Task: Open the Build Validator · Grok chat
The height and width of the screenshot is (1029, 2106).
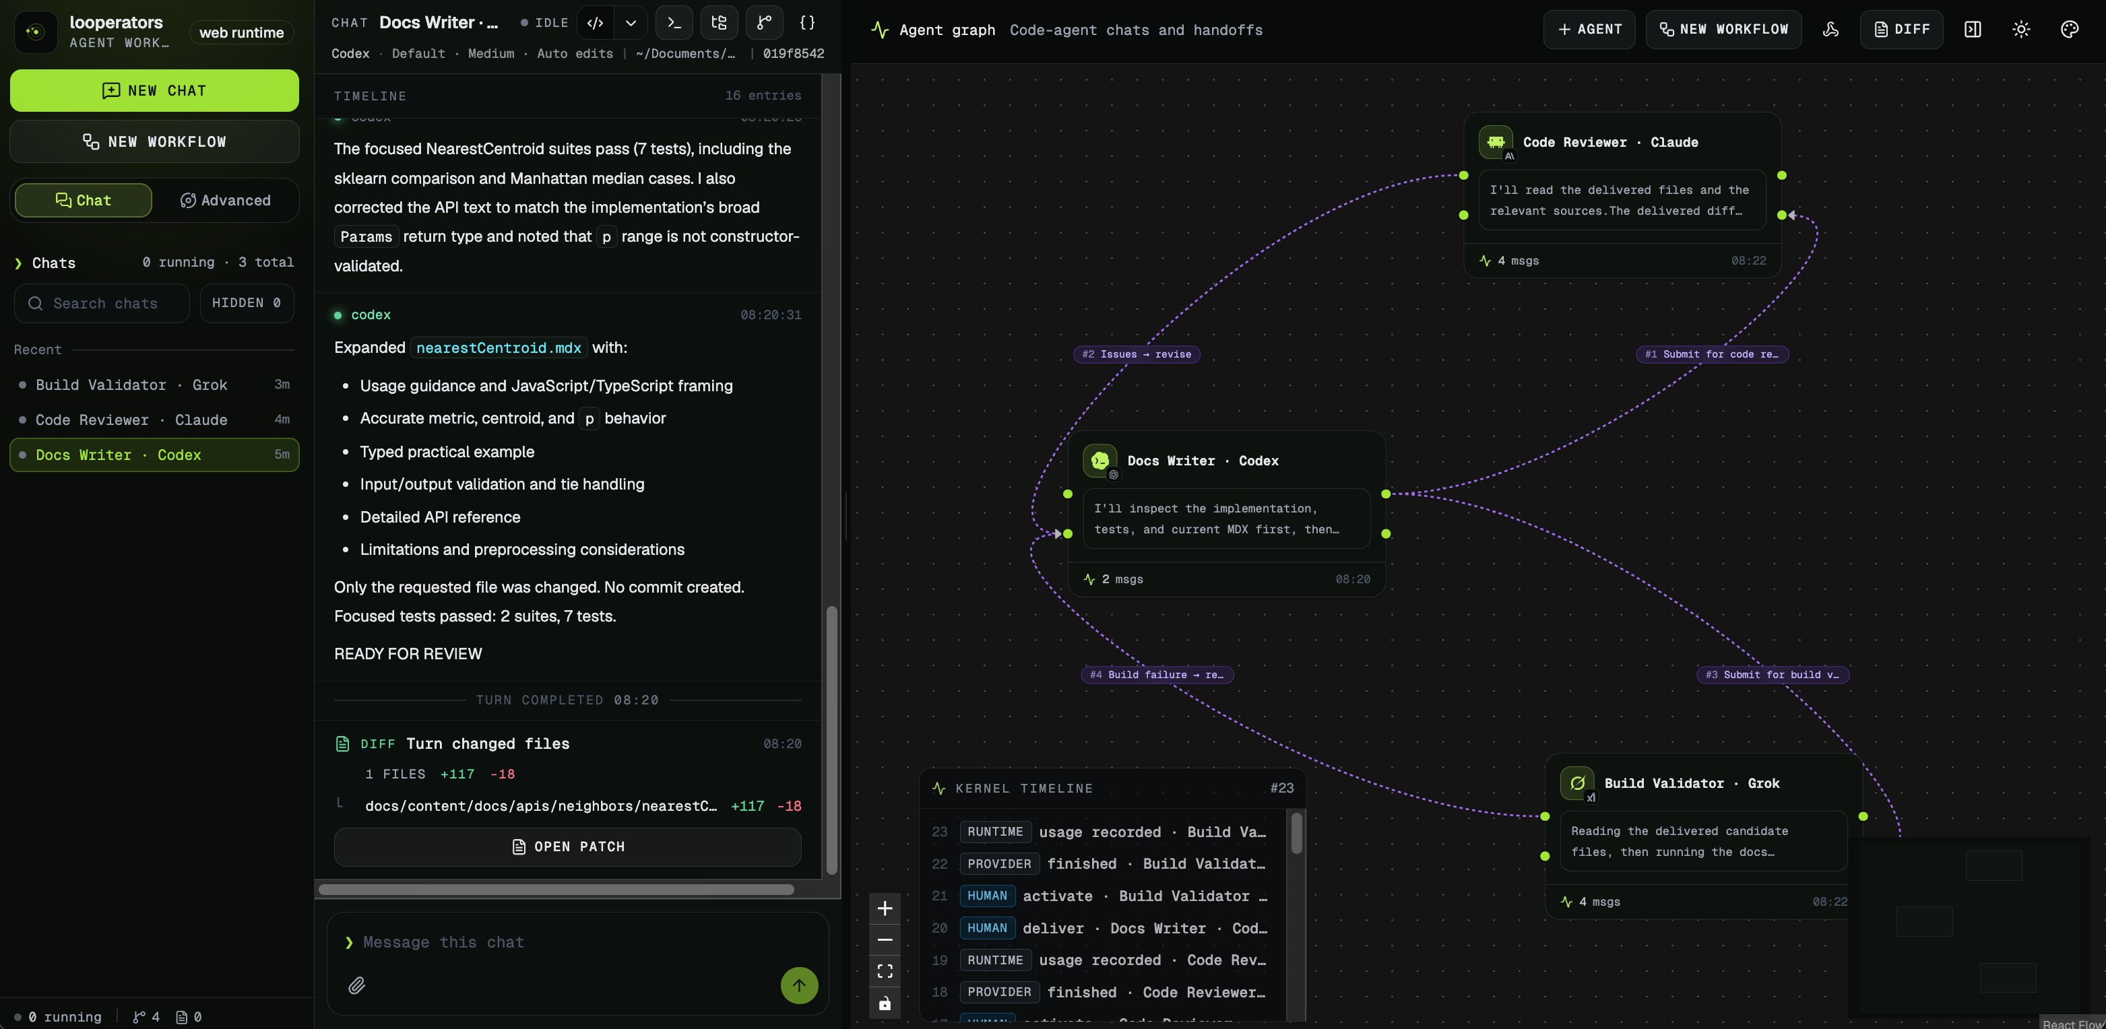Action: click(154, 385)
